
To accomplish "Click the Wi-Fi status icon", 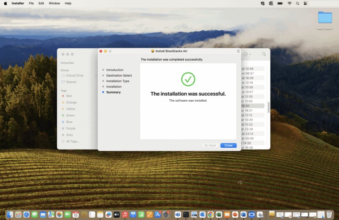I will coord(290,3).
